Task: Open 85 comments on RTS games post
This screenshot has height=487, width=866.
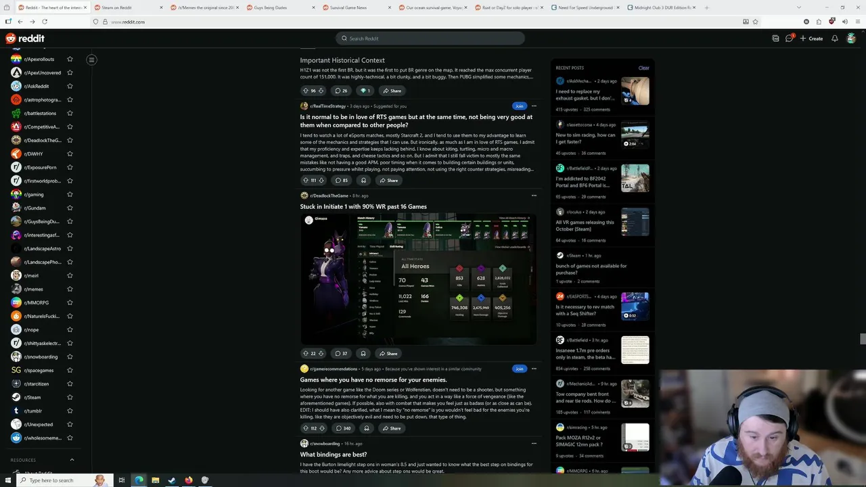Action: point(342,180)
